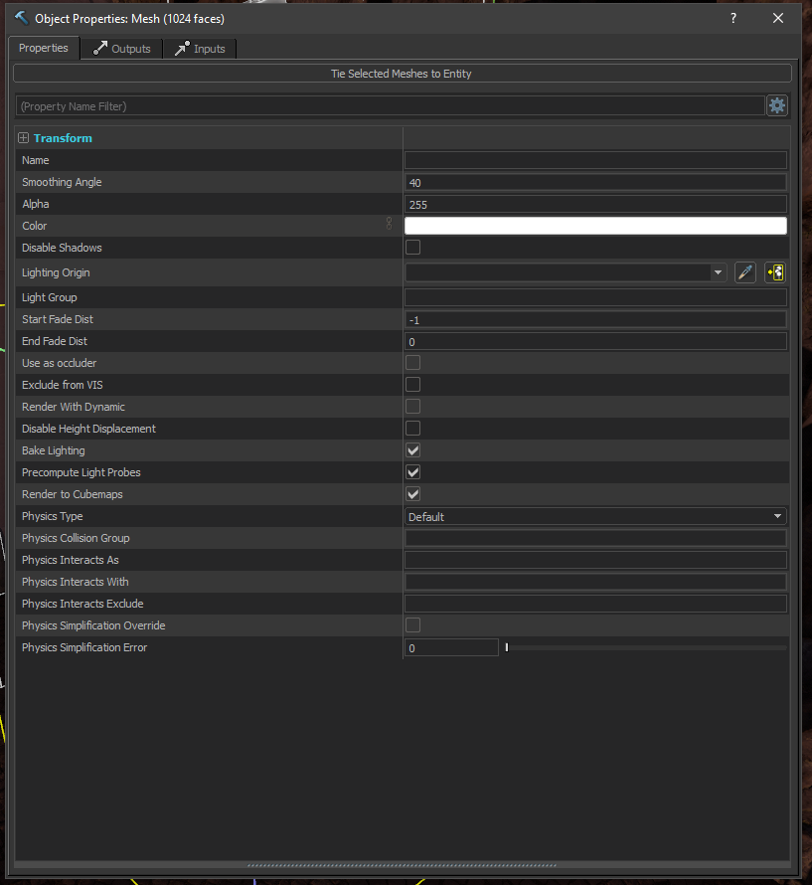Open the white Color swatch
Screen dimensions: 812x885
click(x=595, y=226)
